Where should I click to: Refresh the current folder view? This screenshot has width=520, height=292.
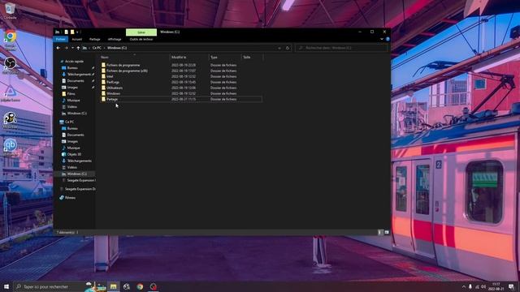coord(288,48)
